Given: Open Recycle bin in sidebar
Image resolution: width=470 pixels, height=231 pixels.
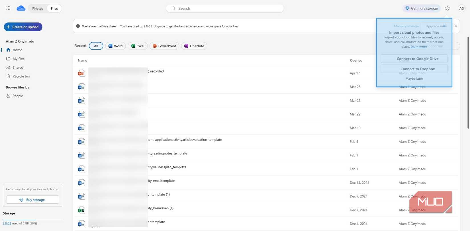Looking at the screenshot, I should [21, 76].
